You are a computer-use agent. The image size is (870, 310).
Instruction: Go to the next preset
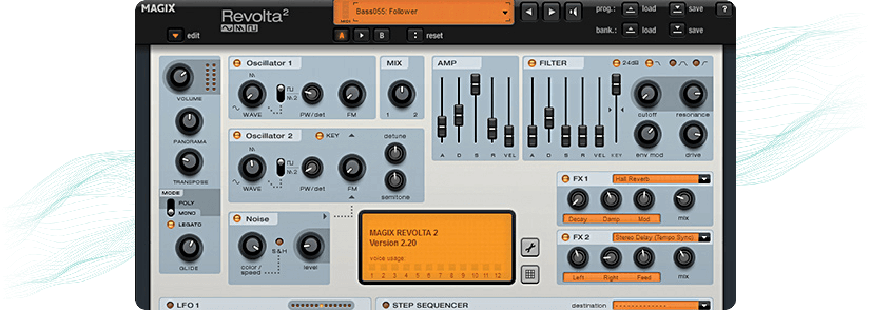tap(551, 12)
